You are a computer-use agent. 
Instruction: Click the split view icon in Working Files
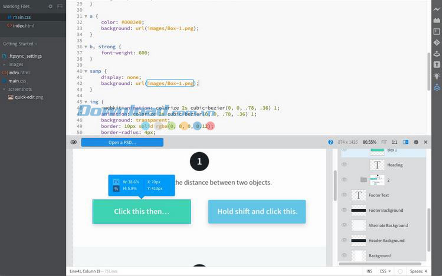58,6
